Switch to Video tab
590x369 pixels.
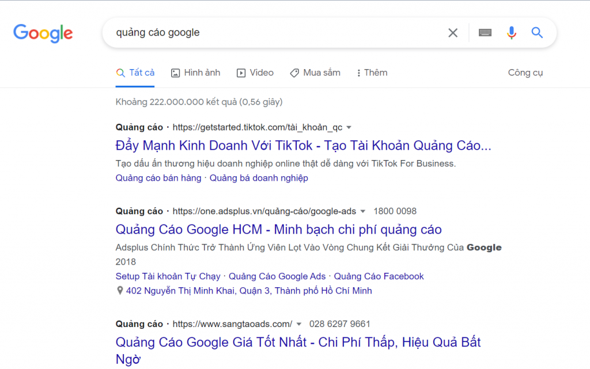255,73
